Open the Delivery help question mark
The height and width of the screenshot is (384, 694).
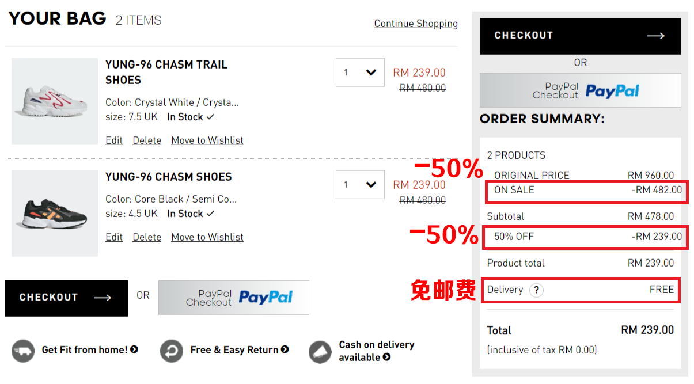click(536, 290)
